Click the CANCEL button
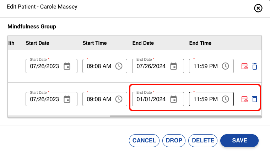Image resolution: width=270 pixels, height=152 pixels. click(144, 140)
